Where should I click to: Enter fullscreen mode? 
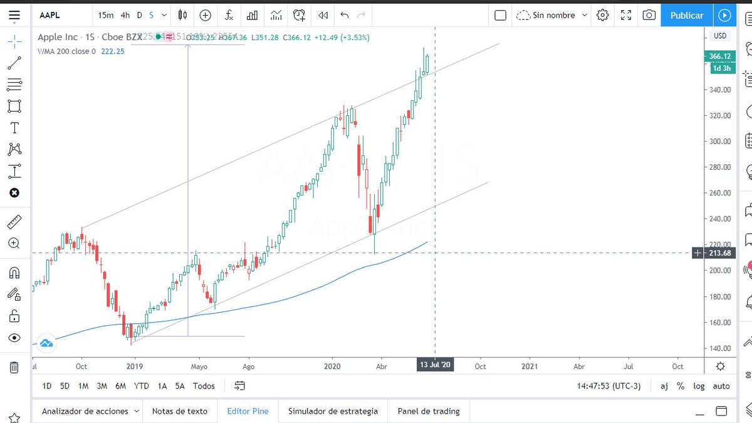[626, 15]
